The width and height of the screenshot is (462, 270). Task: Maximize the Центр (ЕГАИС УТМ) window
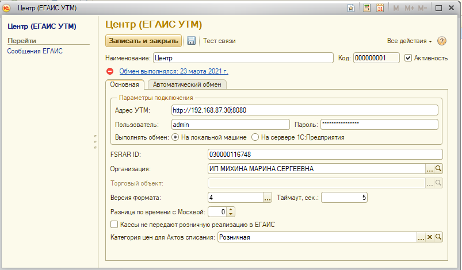click(438, 8)
